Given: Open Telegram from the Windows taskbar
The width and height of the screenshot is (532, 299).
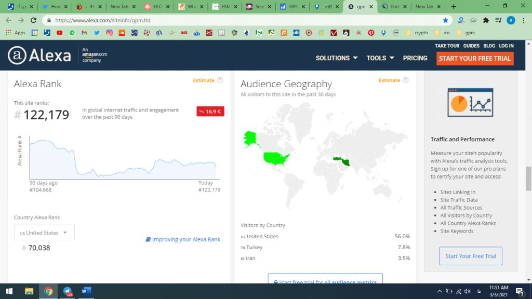Looking at the screenshot, I should click(68, 291).
